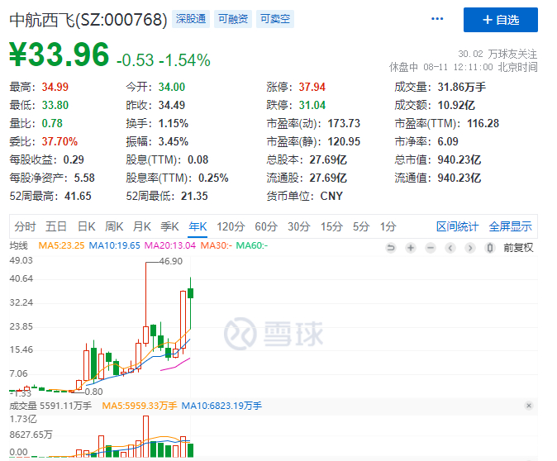Click the 成交量 5591.11万手 label

pos(50,406)
